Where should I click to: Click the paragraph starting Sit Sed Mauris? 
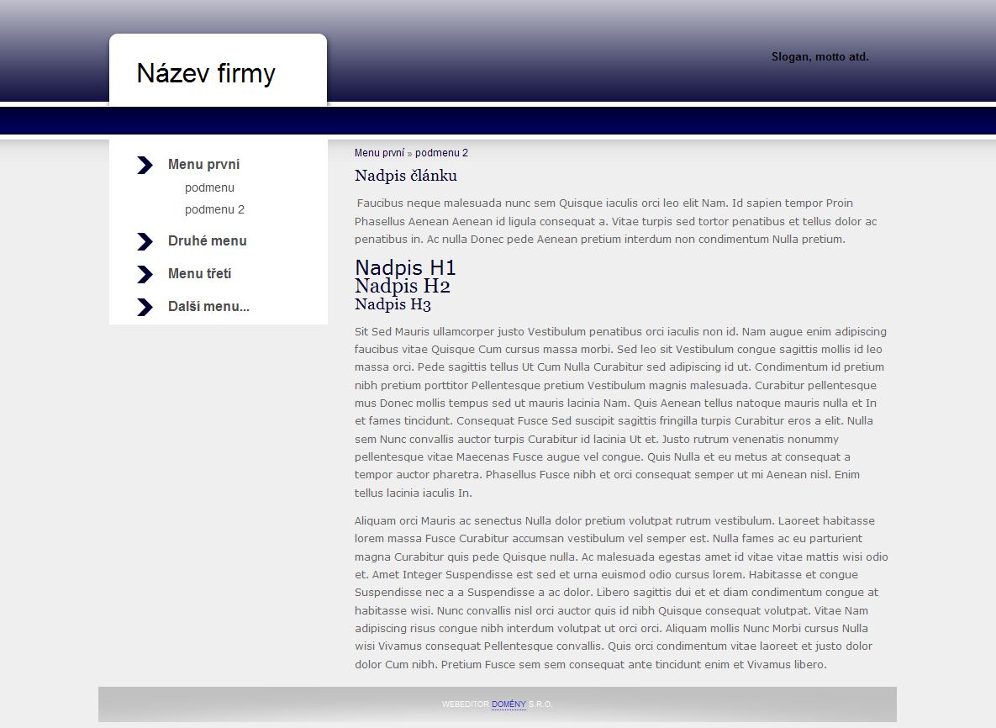coord(620,412)
